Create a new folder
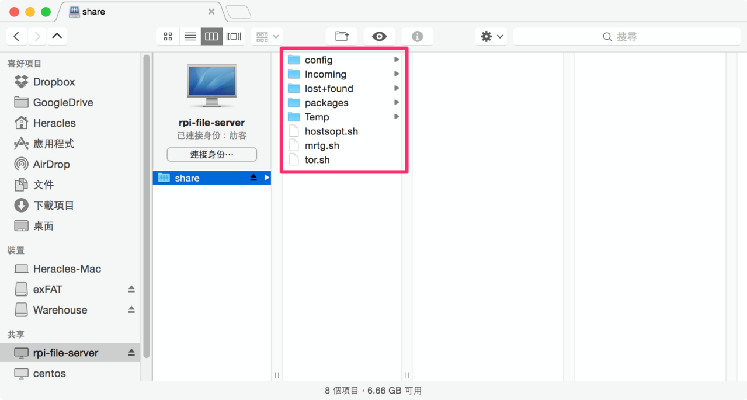The width and height of the screenshot is (747, 400). click(342, 36)
